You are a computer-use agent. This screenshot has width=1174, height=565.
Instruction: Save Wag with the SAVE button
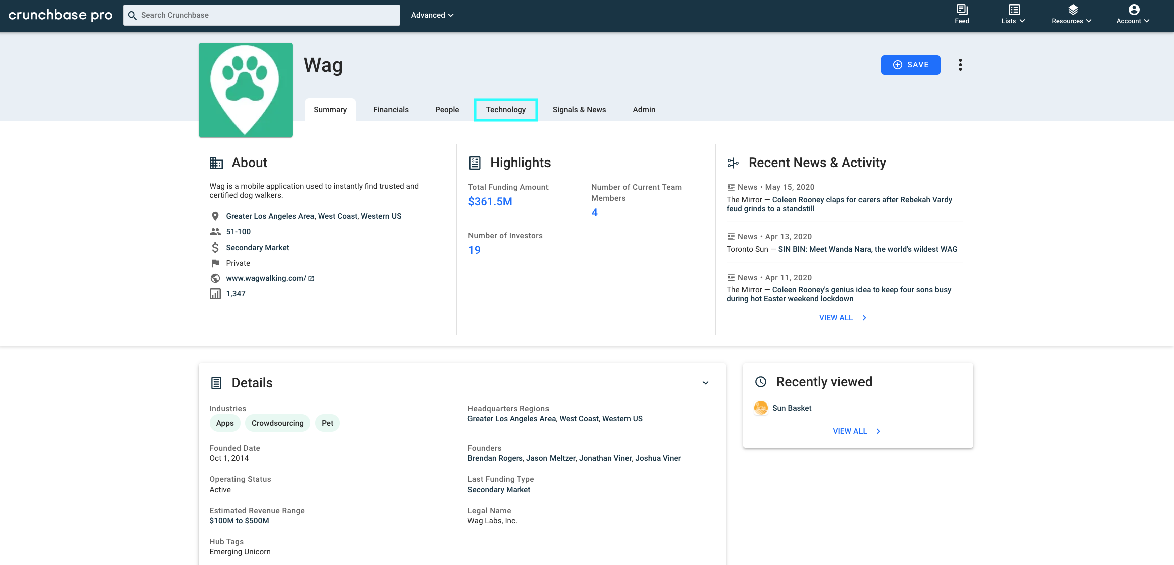click(x=910, y=65)
